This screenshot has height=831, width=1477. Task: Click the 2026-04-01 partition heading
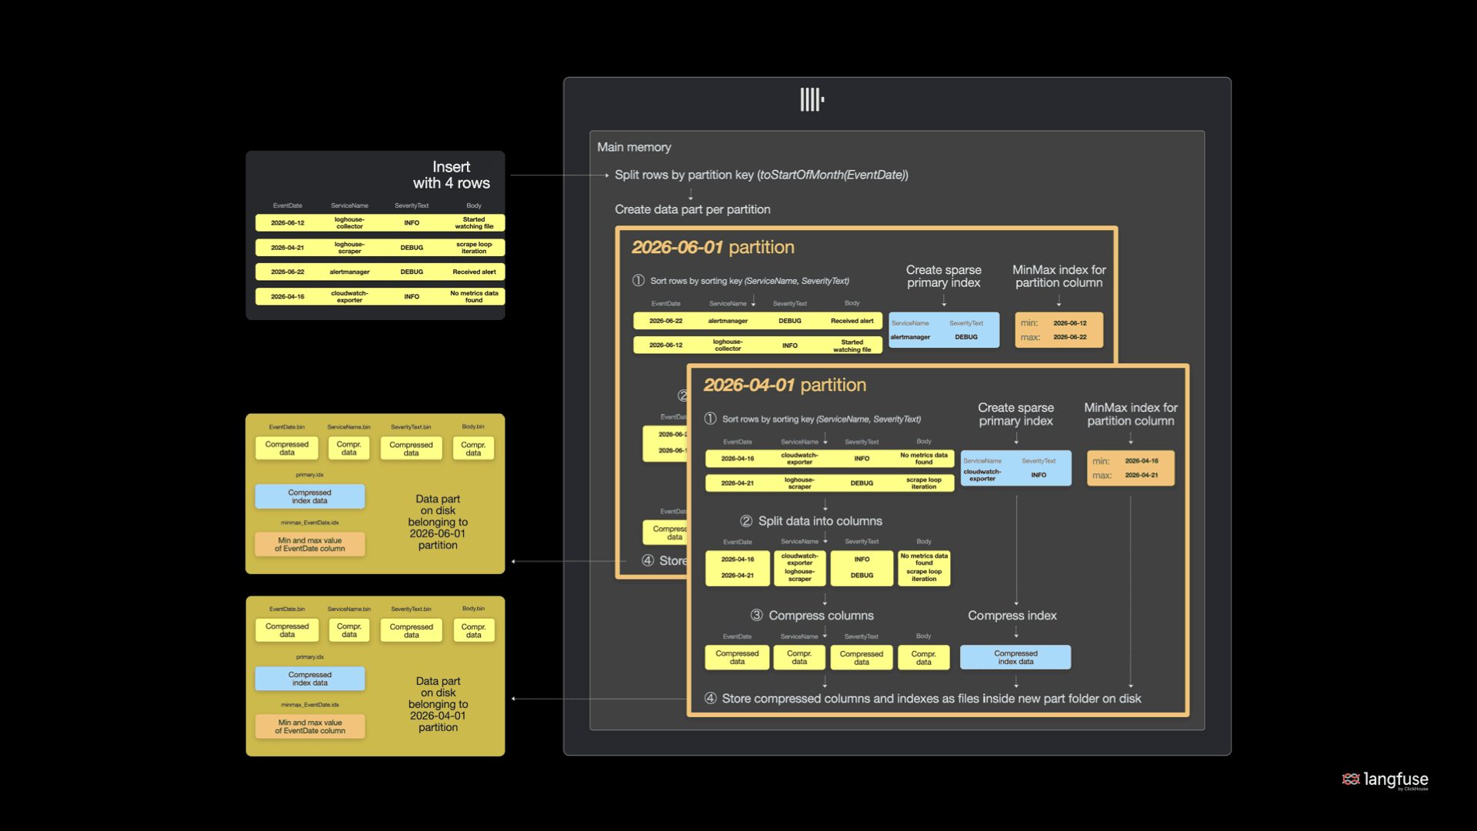click(x=785, y=385)
